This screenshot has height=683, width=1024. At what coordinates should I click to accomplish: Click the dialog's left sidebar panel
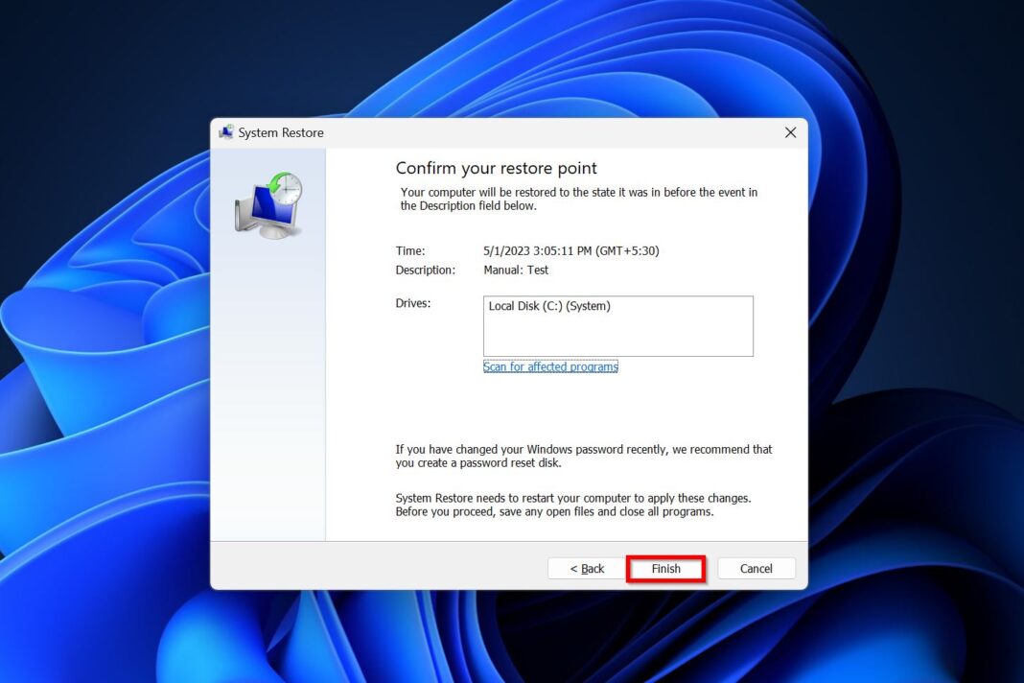click(268, 384)
